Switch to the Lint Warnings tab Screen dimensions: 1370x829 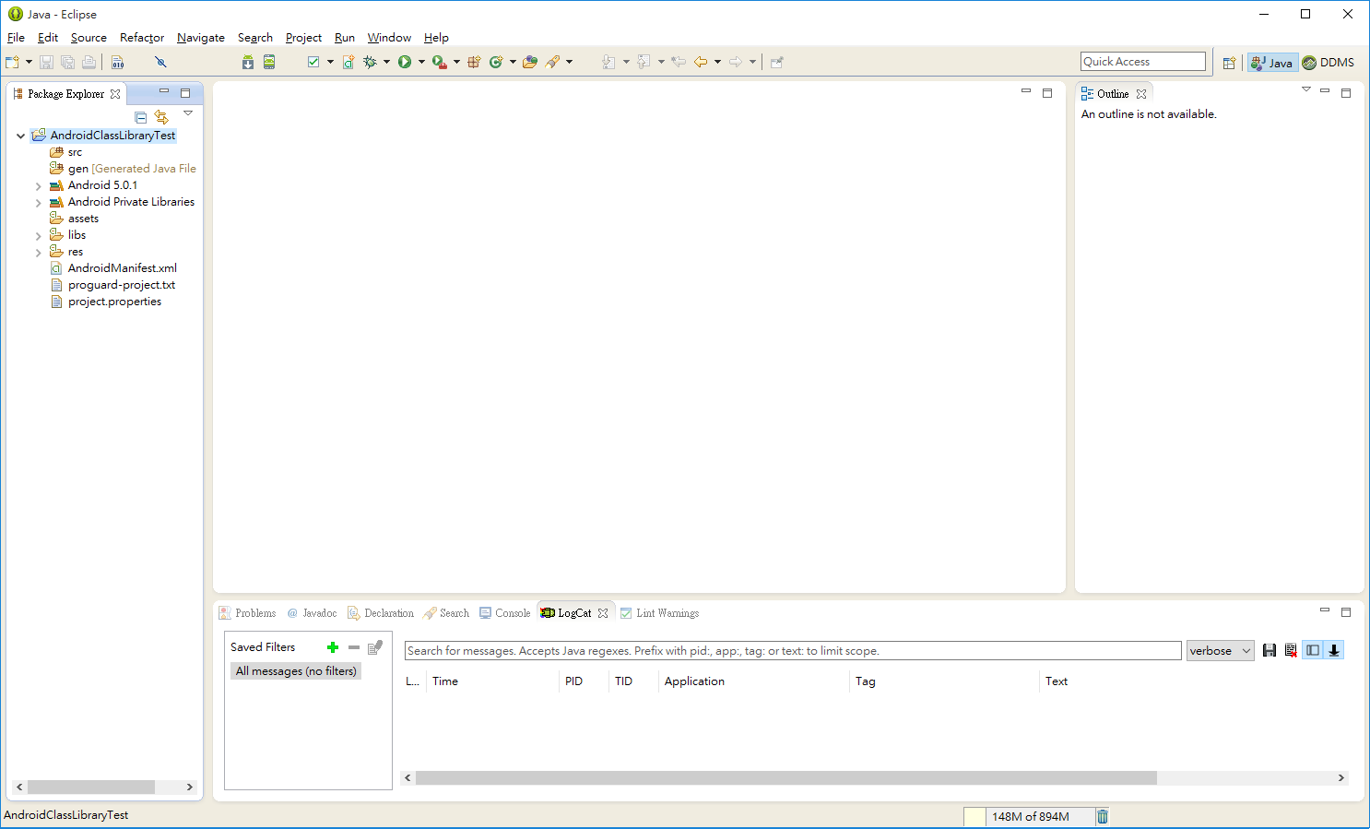(659, 613)
